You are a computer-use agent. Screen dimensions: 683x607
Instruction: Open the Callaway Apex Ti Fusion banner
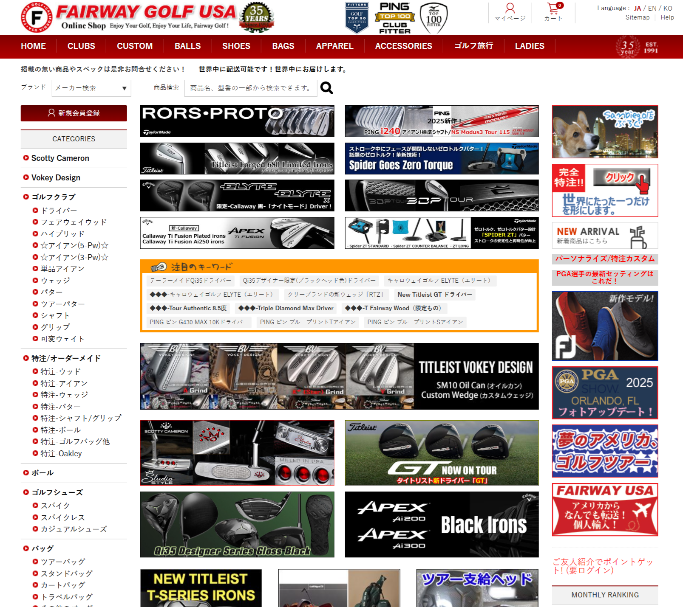tap(237, 233)
